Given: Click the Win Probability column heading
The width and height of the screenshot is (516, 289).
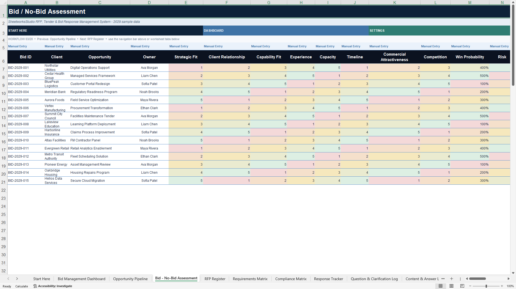Looking at the screenshot, I should pos(470,57).
